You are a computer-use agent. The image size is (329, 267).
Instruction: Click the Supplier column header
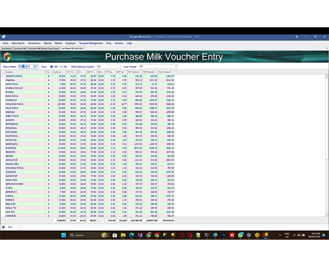pyautogui.click(x=9, y=71)
